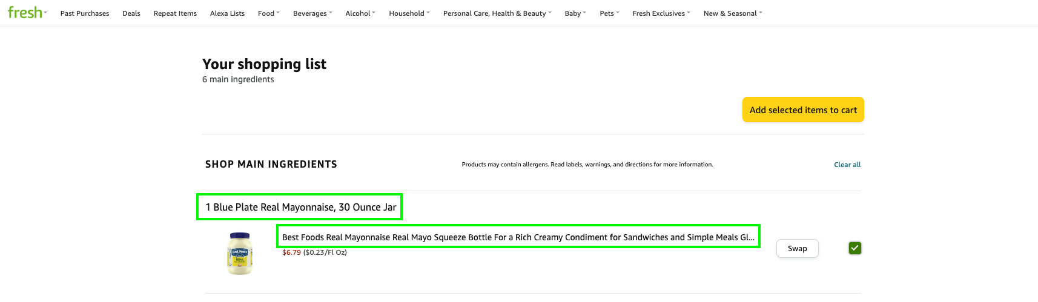The height and width of the screenshot is (302, 1038).
Task: Expand the Baby dropdown
Action: click(x=575, y=13)
